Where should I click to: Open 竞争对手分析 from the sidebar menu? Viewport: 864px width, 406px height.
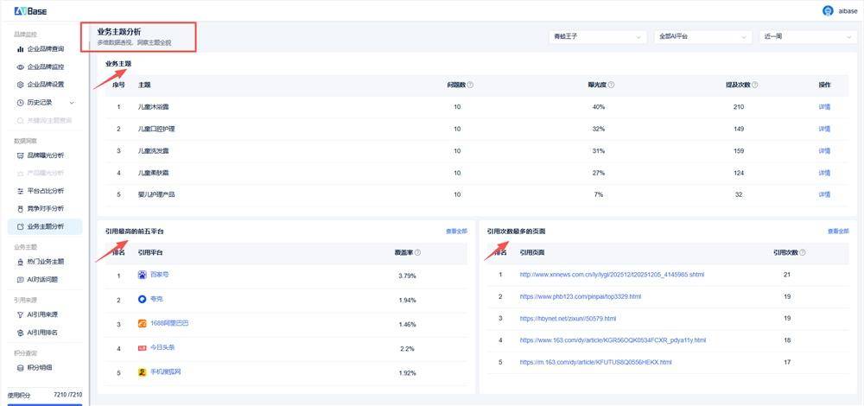pyautogui.click(x=45, y=209)
